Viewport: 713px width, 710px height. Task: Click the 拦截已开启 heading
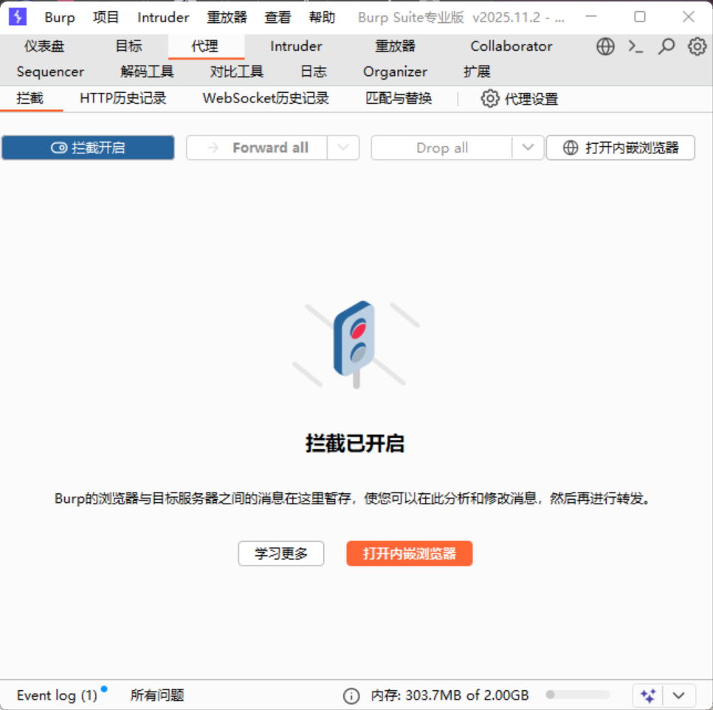(355, 443)
